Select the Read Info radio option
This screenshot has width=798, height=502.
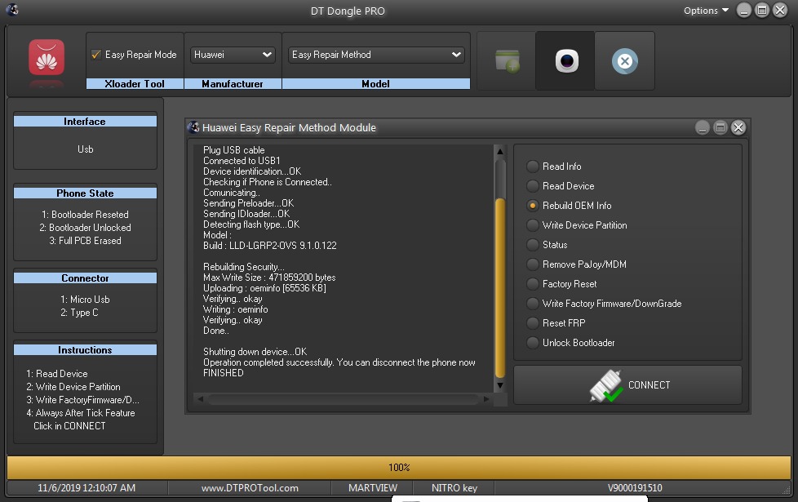532,167
